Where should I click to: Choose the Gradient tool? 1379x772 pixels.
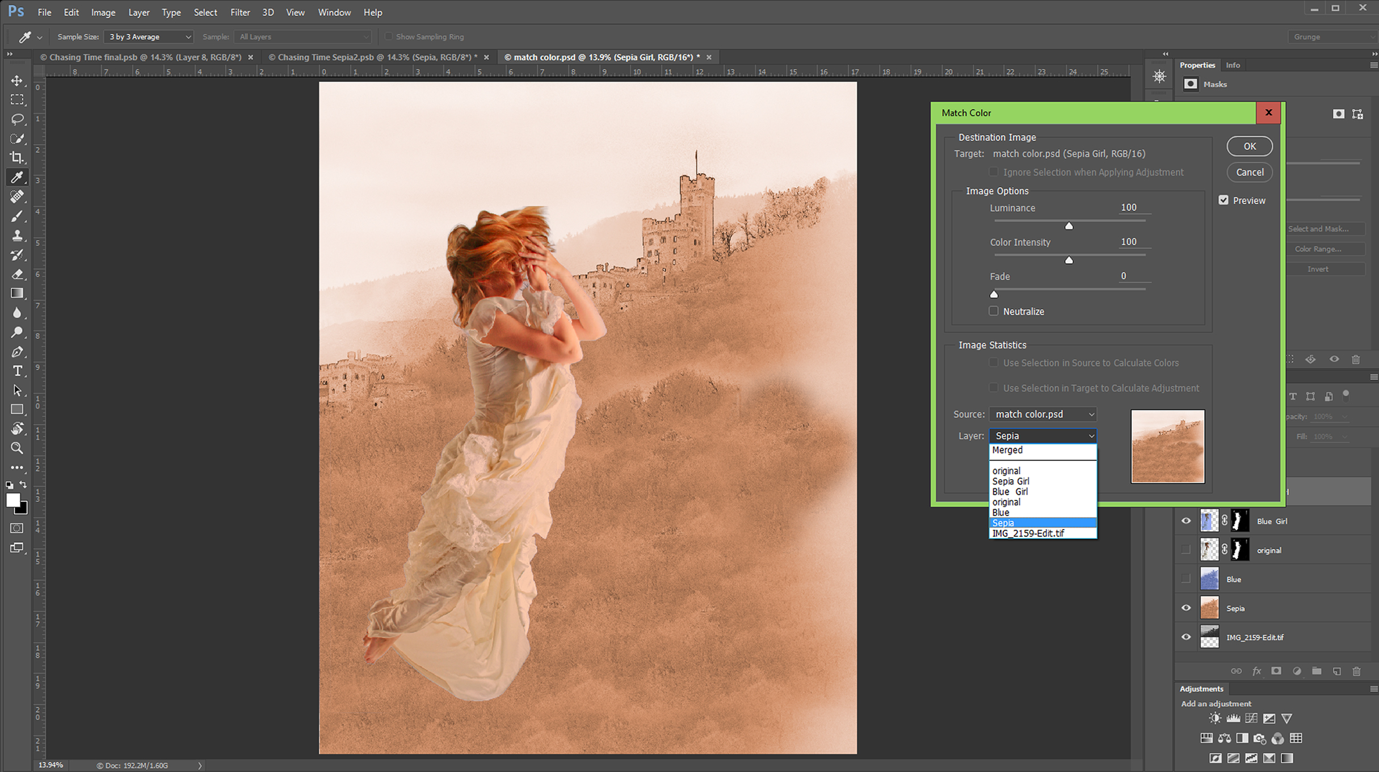click(x=17, y=293)
